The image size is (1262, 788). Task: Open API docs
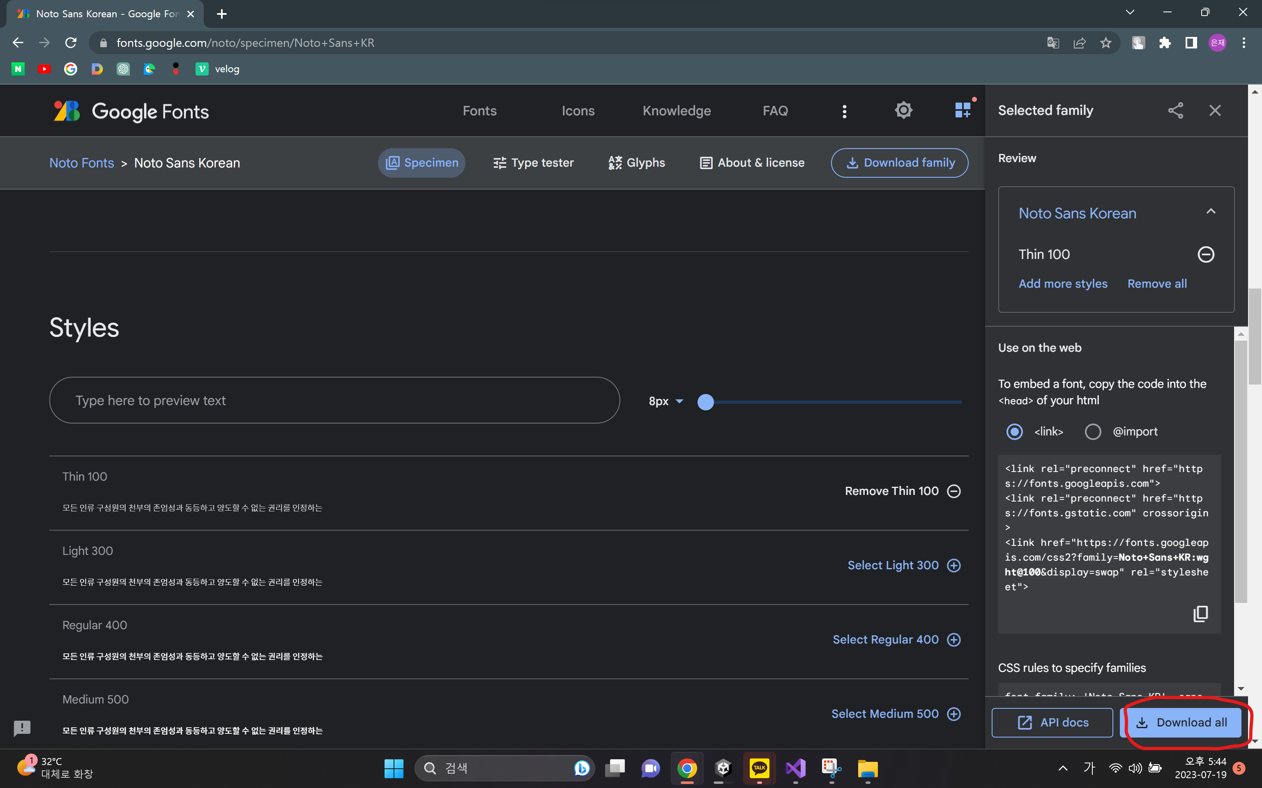pos(1052,722)
